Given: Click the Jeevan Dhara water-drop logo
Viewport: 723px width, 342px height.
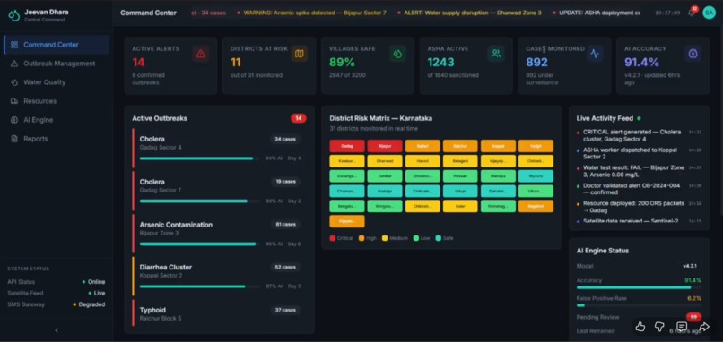Looking at the screenshot, I should click(x=13, y=15).
